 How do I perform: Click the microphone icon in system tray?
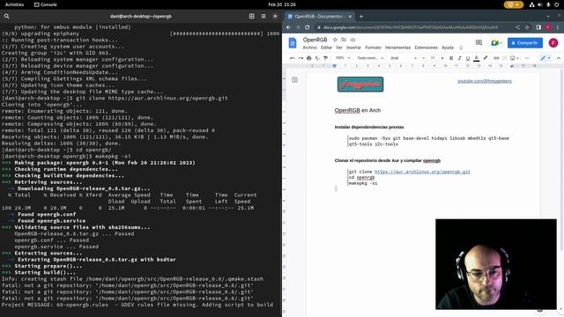[x=548, y=4]
